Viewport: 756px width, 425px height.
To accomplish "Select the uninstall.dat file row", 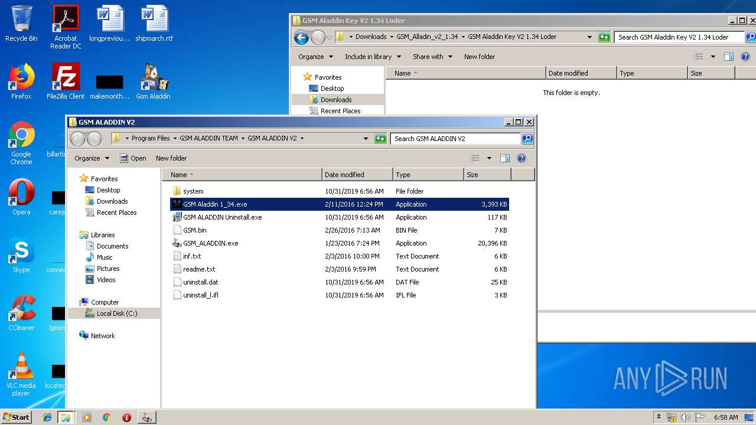I will [340, 282].
